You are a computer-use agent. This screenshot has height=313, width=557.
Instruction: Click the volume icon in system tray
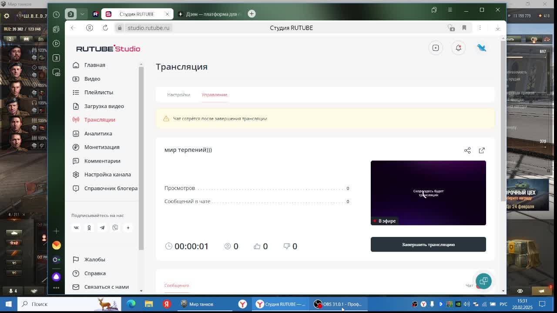point(466,304)
